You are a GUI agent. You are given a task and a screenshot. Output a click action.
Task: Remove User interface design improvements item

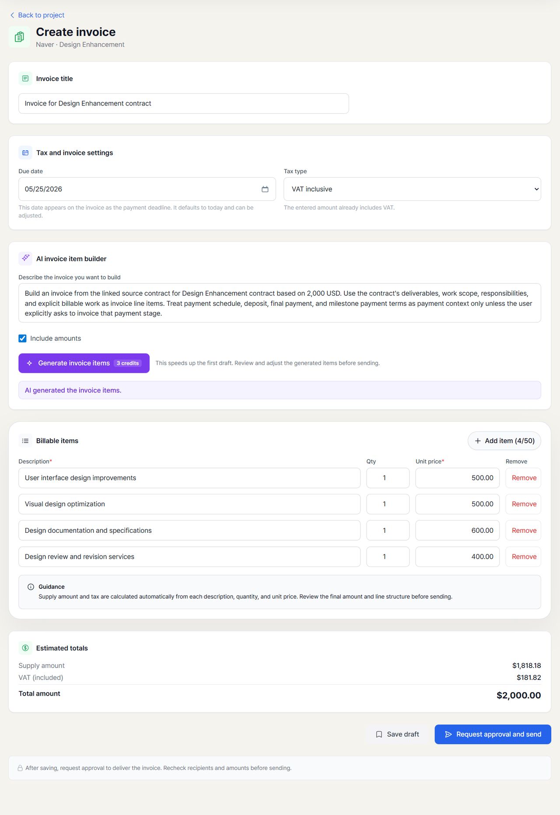coord(524,478)
